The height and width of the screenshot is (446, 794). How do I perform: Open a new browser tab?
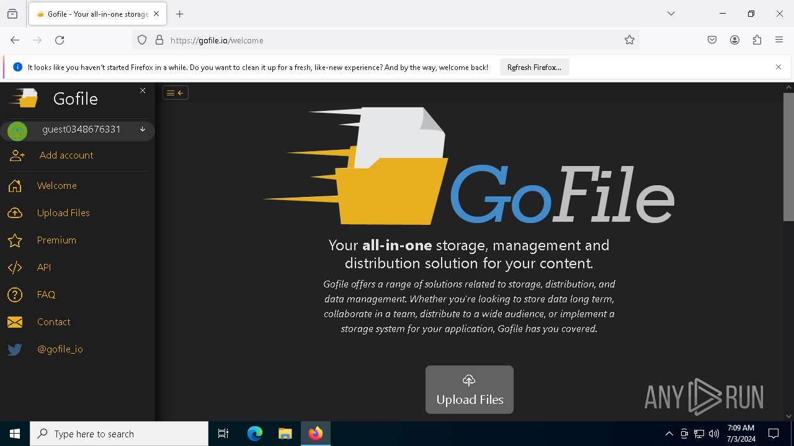tap(180, 14)
